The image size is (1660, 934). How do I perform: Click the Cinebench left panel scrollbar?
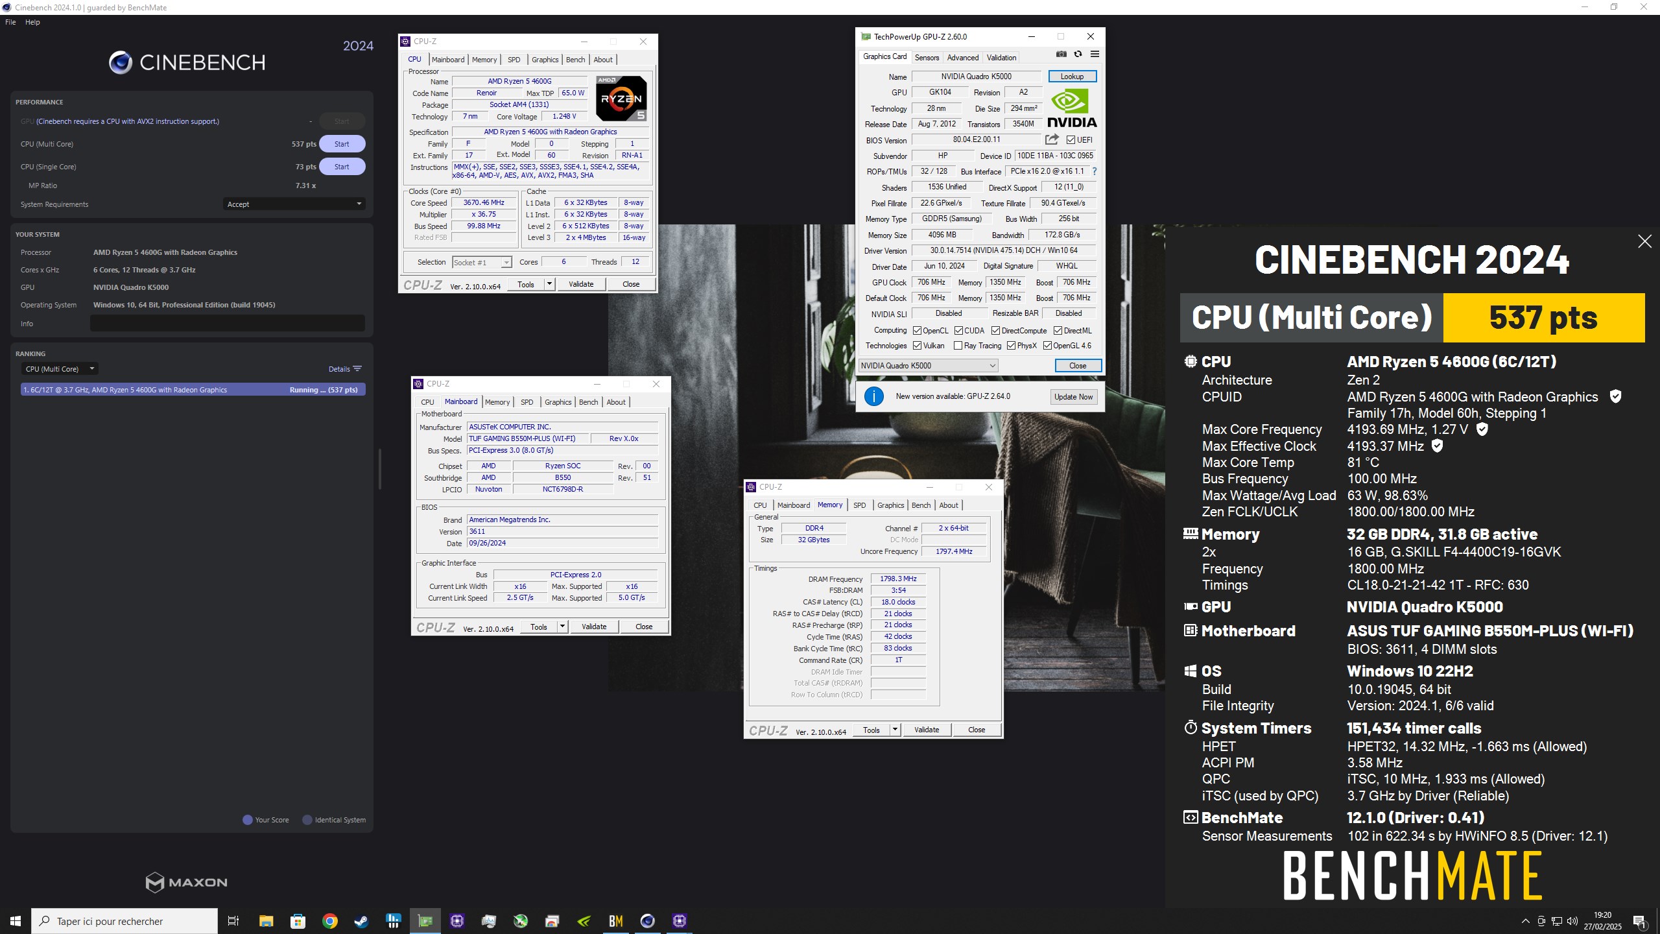(380, 468)
